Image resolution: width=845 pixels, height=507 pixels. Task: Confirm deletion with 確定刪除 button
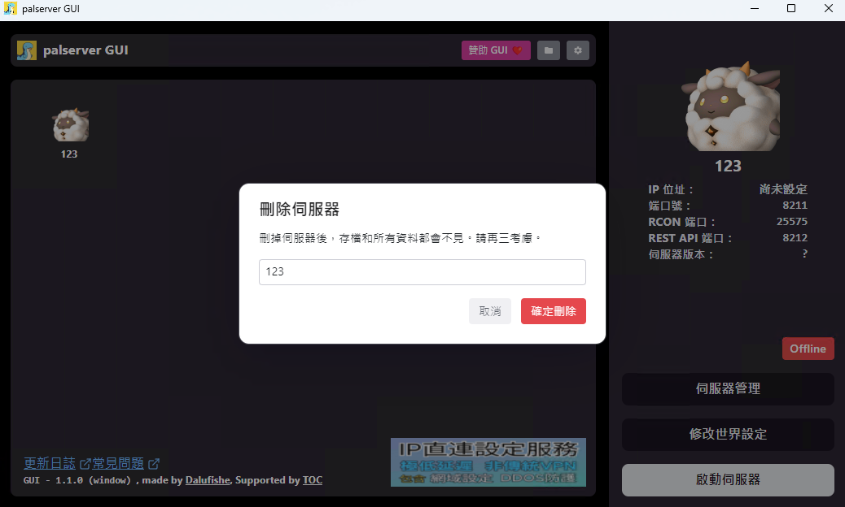554,311
